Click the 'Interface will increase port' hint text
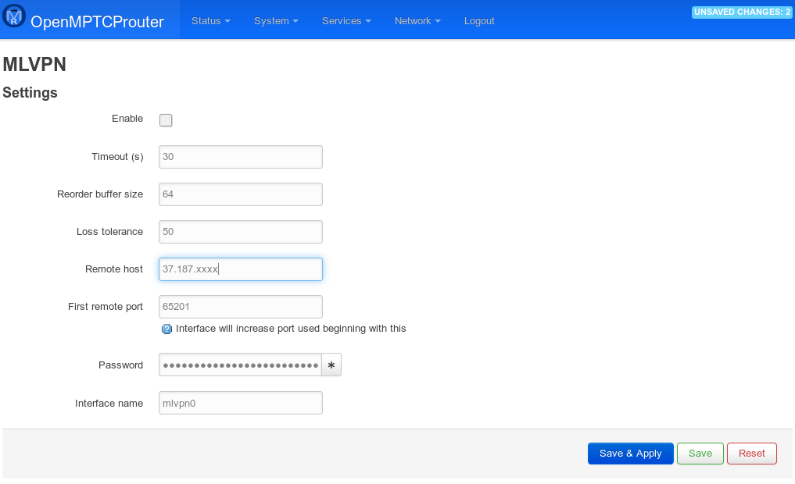This screenshot has height=484, width=795. (291, 329)
